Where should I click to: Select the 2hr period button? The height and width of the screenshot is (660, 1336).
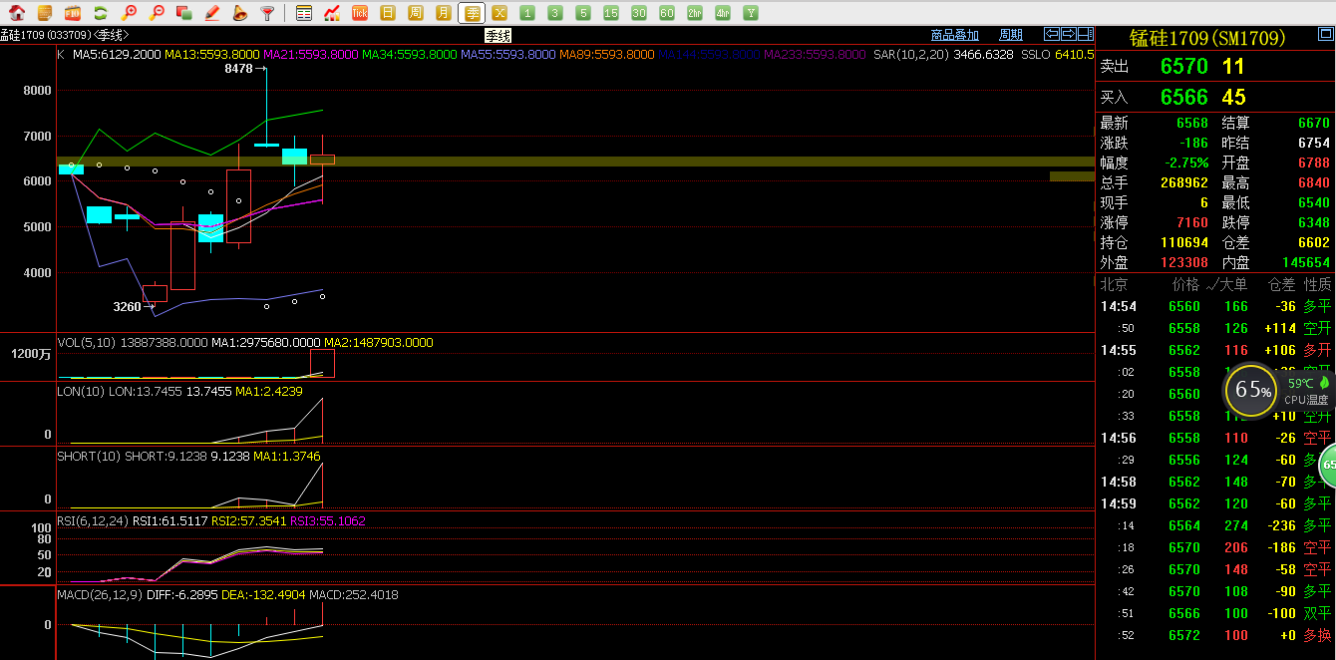tap(695, 13)
